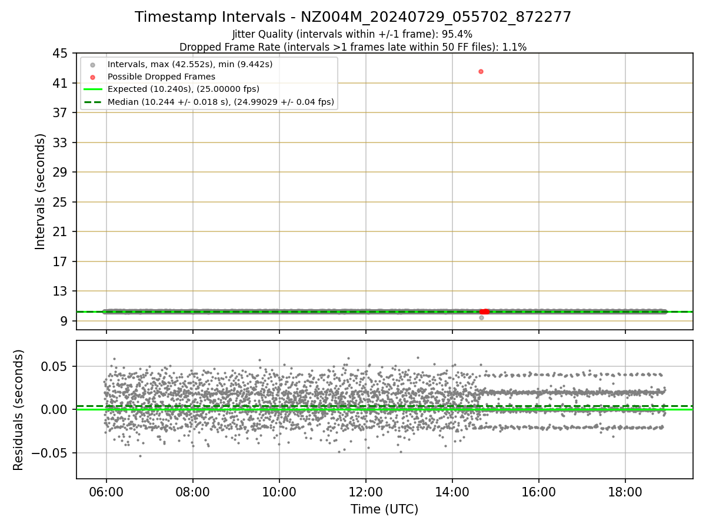Click the 06:00 x-axis tick label
Image resolution: width=706 pixels, height=530 pixels.
(106, 492)
